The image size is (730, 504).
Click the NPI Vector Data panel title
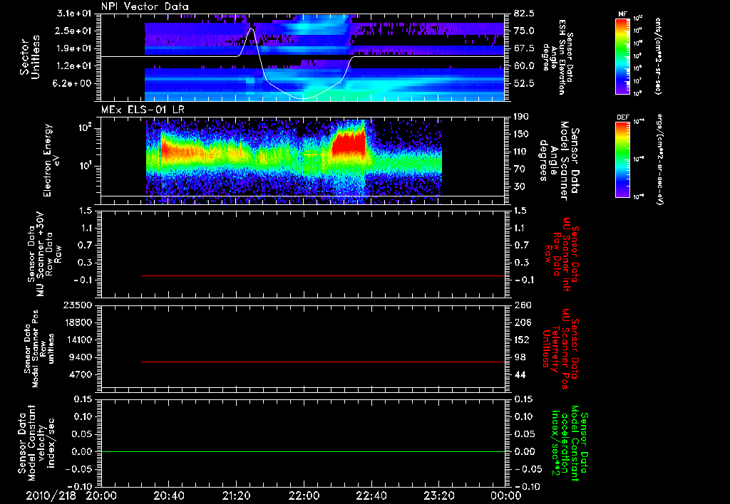click(145, 6)
